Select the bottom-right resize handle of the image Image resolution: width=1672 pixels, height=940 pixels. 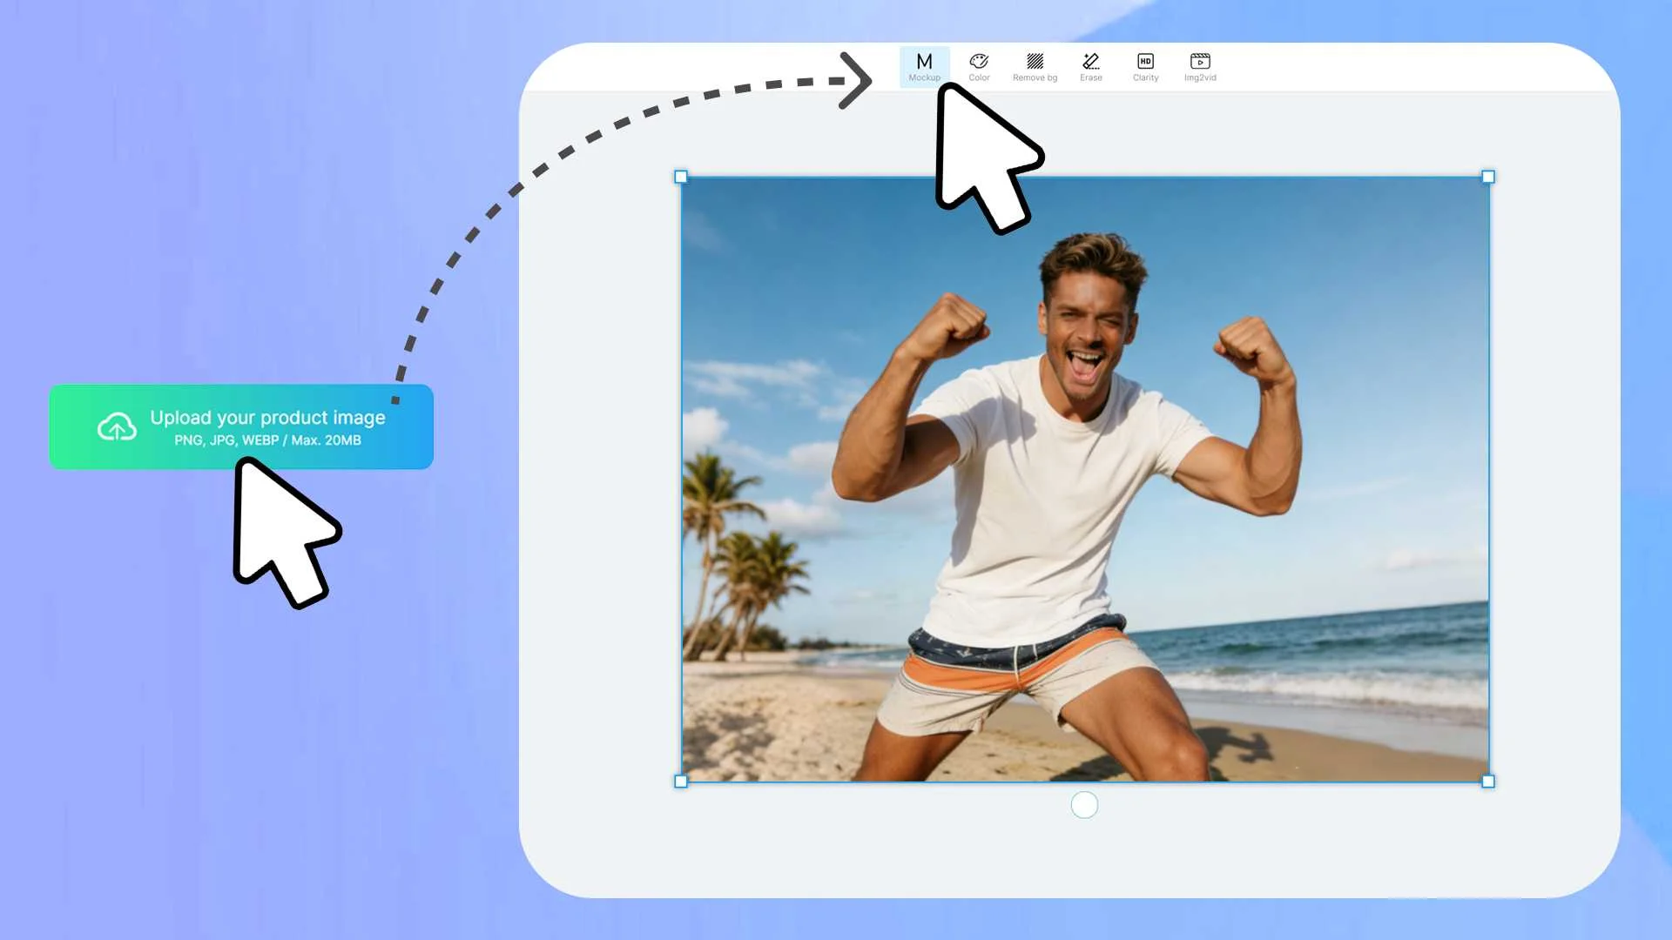(1488, 782)
